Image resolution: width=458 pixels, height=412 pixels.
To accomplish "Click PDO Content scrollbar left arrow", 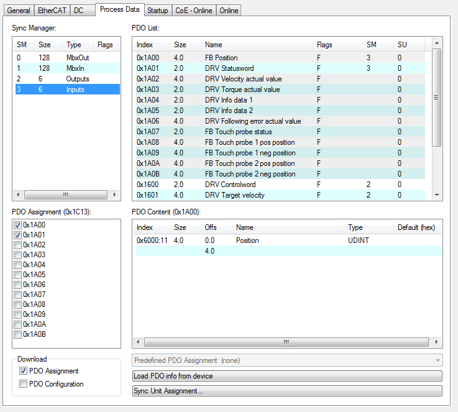I will pos(138,342).
